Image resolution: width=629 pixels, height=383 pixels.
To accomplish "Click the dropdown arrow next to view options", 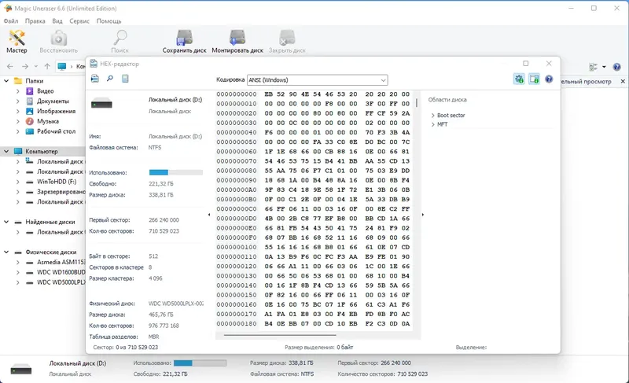I will point(604,67).
